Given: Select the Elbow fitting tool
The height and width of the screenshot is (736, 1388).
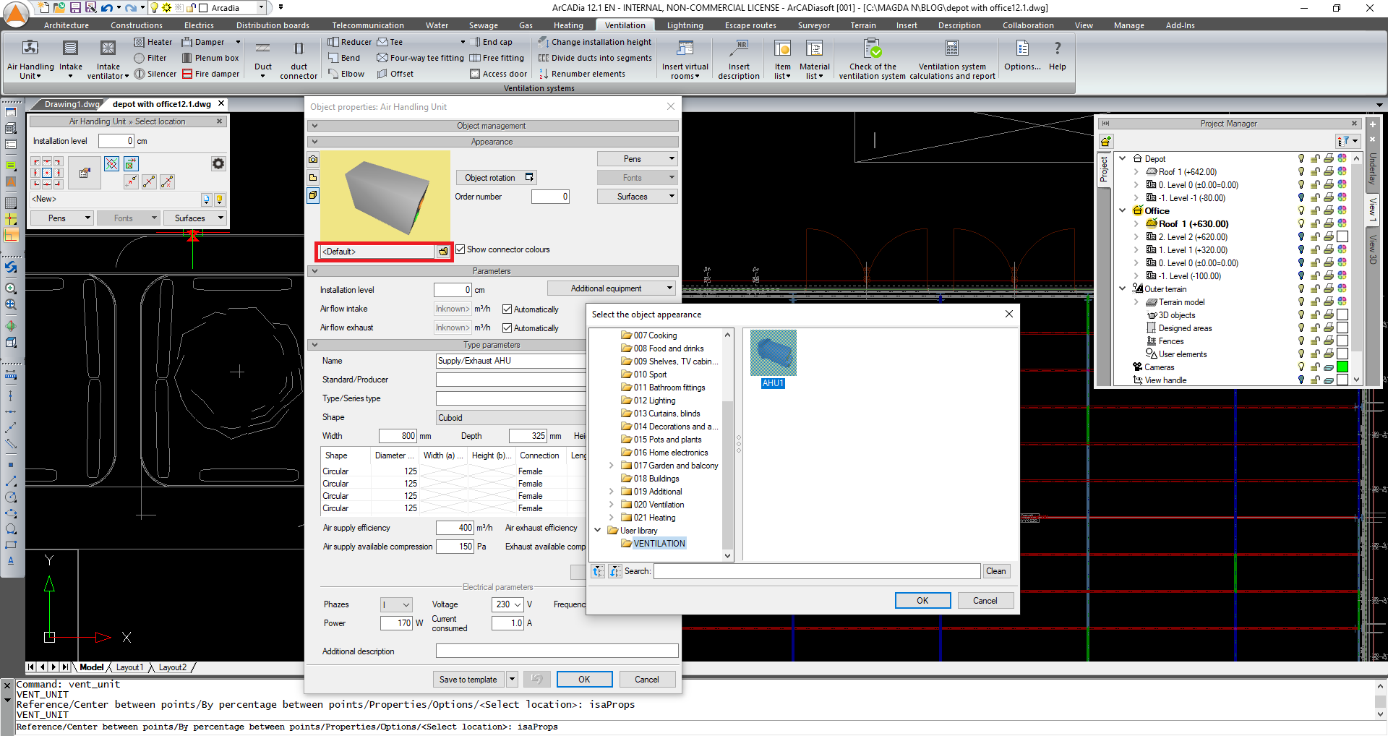Looking at the screenshot, I should point(346,74).
